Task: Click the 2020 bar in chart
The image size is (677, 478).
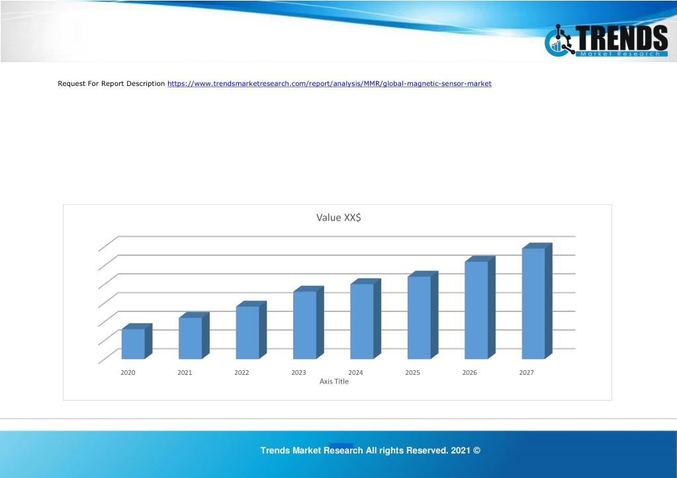Action: tap(136, 341)
